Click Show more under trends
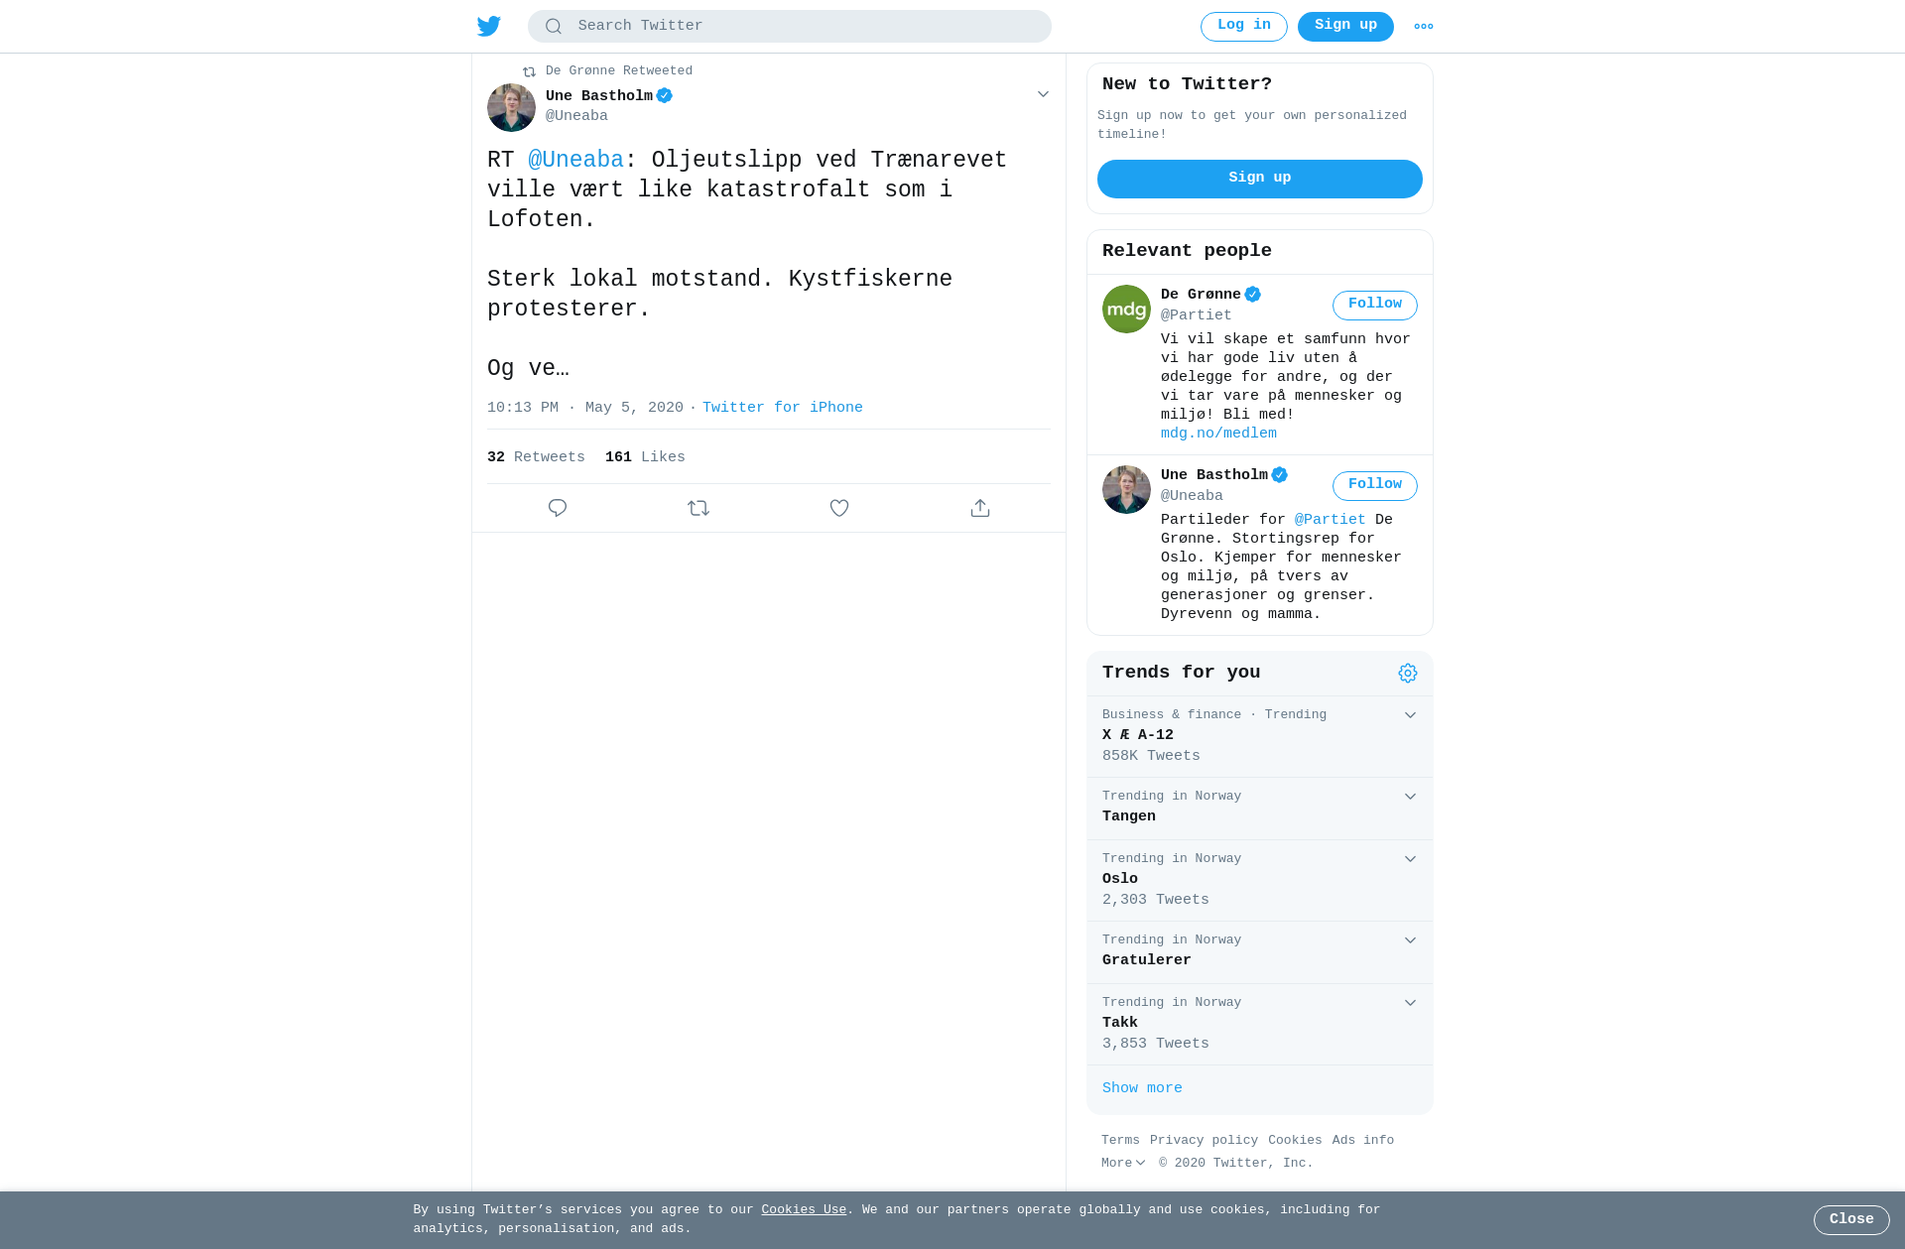The width and height of the screenshot is (1905, 1249). click(1142, 1088)
